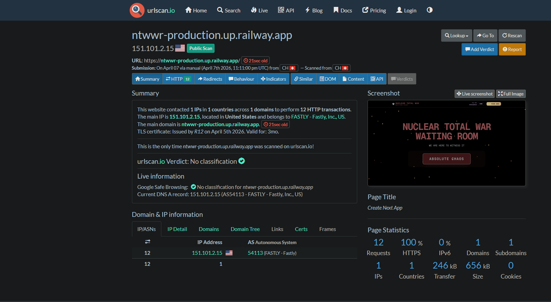
Task: Open the Domains tab
Action: click(x=209, y=229)
